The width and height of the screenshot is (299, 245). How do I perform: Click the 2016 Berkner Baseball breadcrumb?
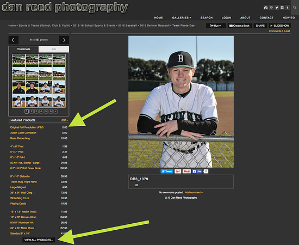154,26
